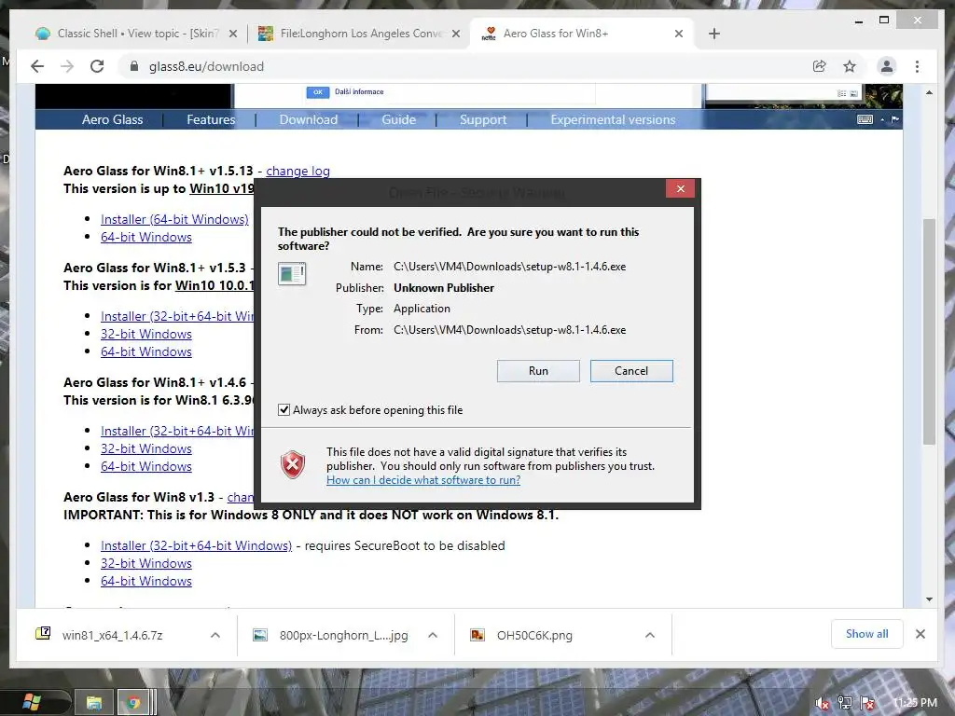Open Experimental versions nav item

click(x=613, y=119)
